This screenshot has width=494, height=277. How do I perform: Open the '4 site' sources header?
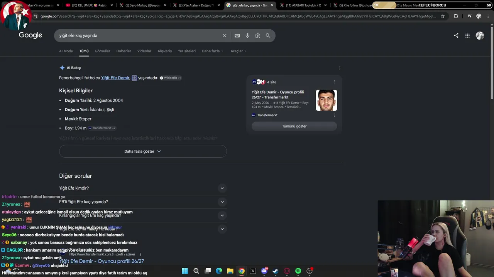click(264, 82)
